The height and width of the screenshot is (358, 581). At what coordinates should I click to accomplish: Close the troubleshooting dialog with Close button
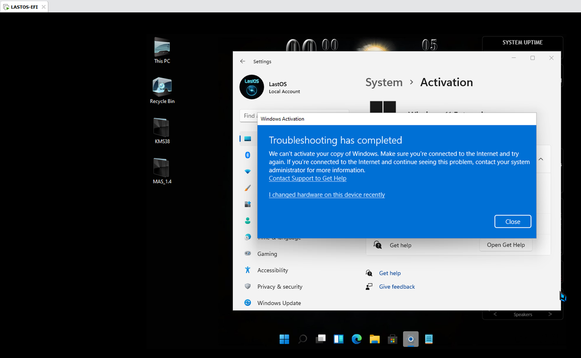[513, 221]
